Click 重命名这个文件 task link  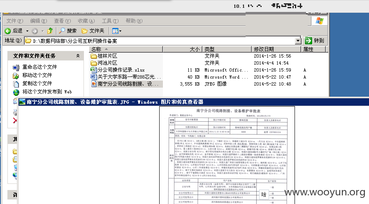[x=39, y=67]
